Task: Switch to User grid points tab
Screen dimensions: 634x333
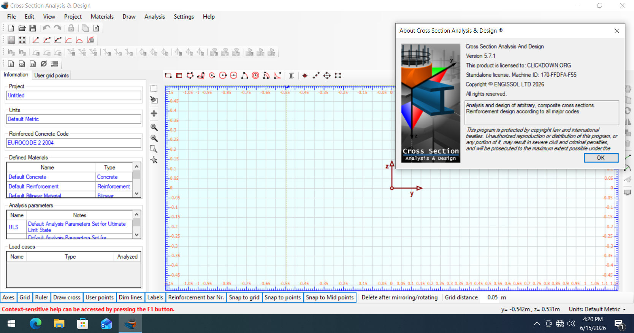Action: [51, 75]
